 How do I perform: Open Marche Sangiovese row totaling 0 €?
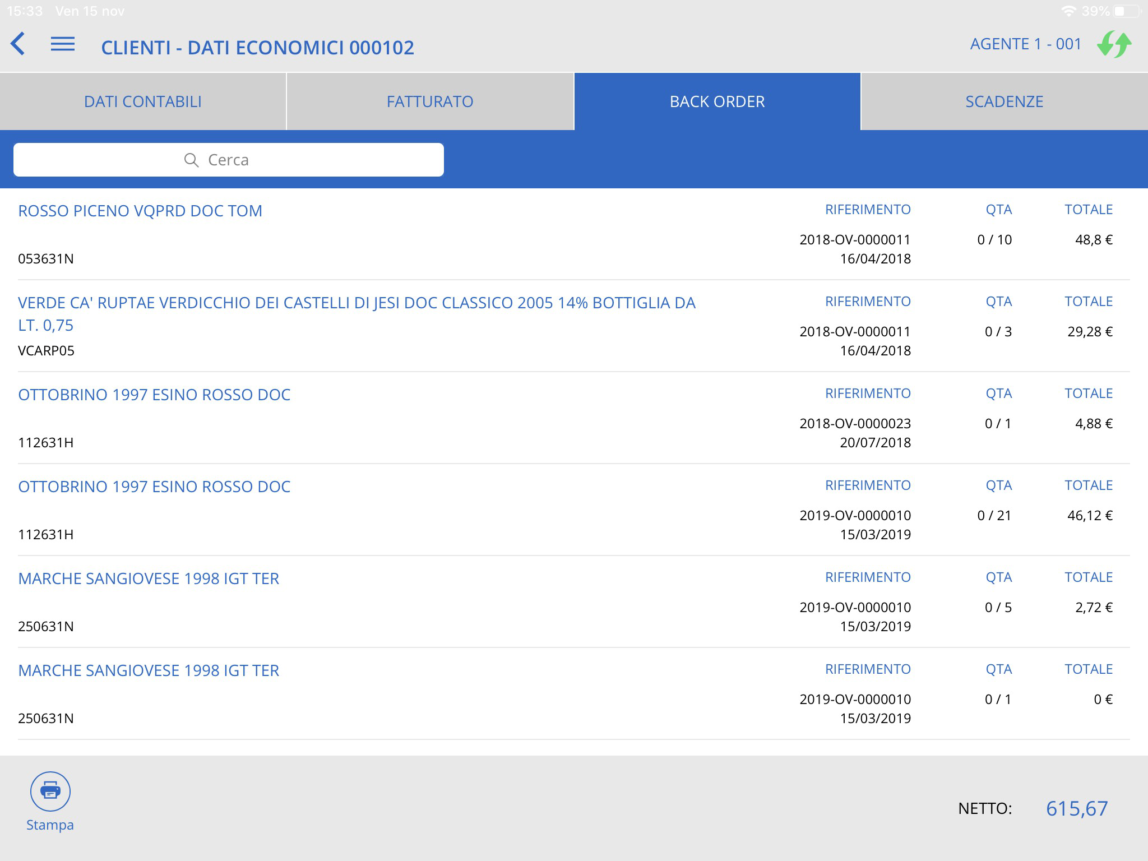pyautogui.click(x=149, y=671)
